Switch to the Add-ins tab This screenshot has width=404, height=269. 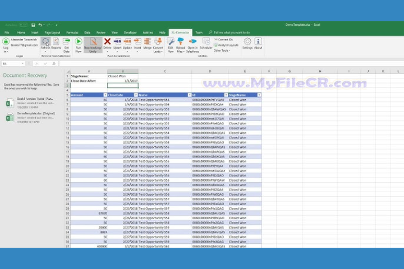tap(148, 33)
